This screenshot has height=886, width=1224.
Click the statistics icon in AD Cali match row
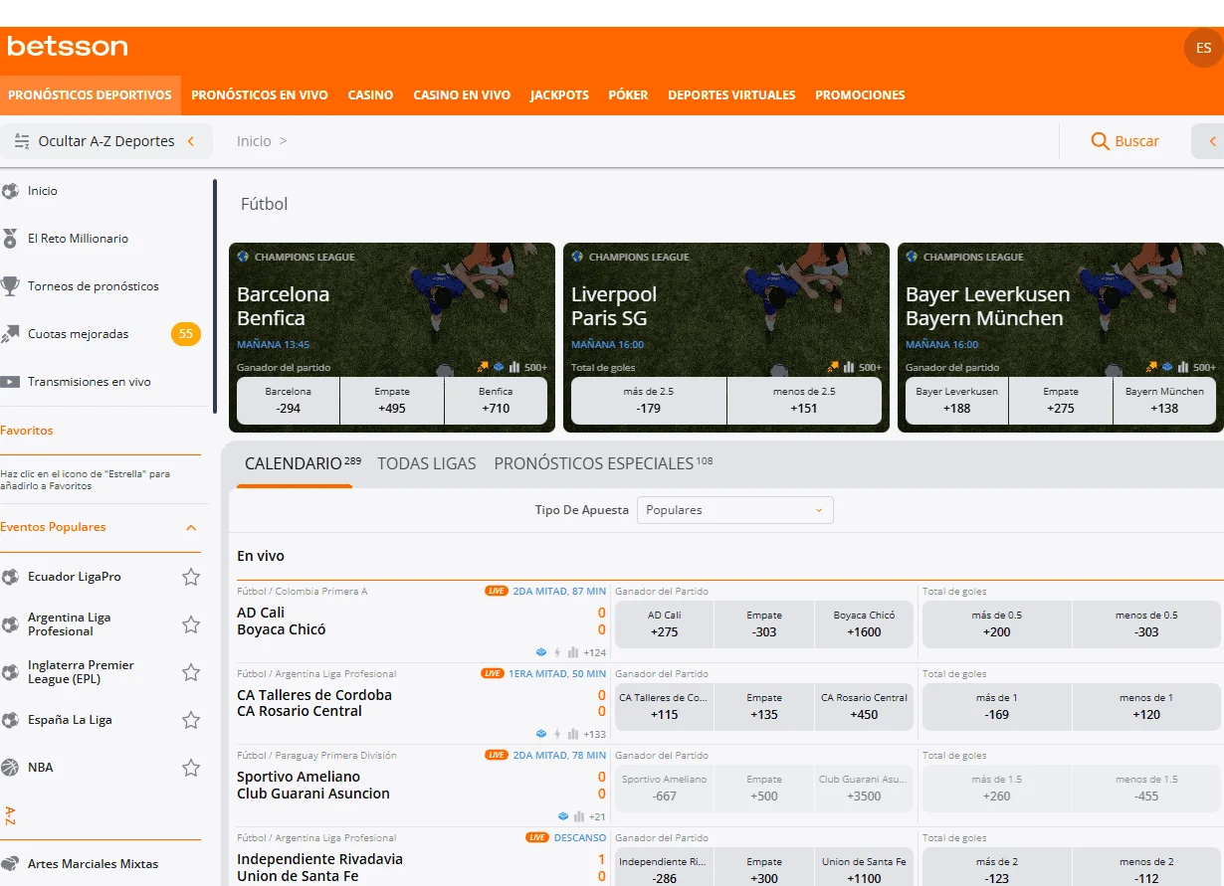[x=573, y=652]
